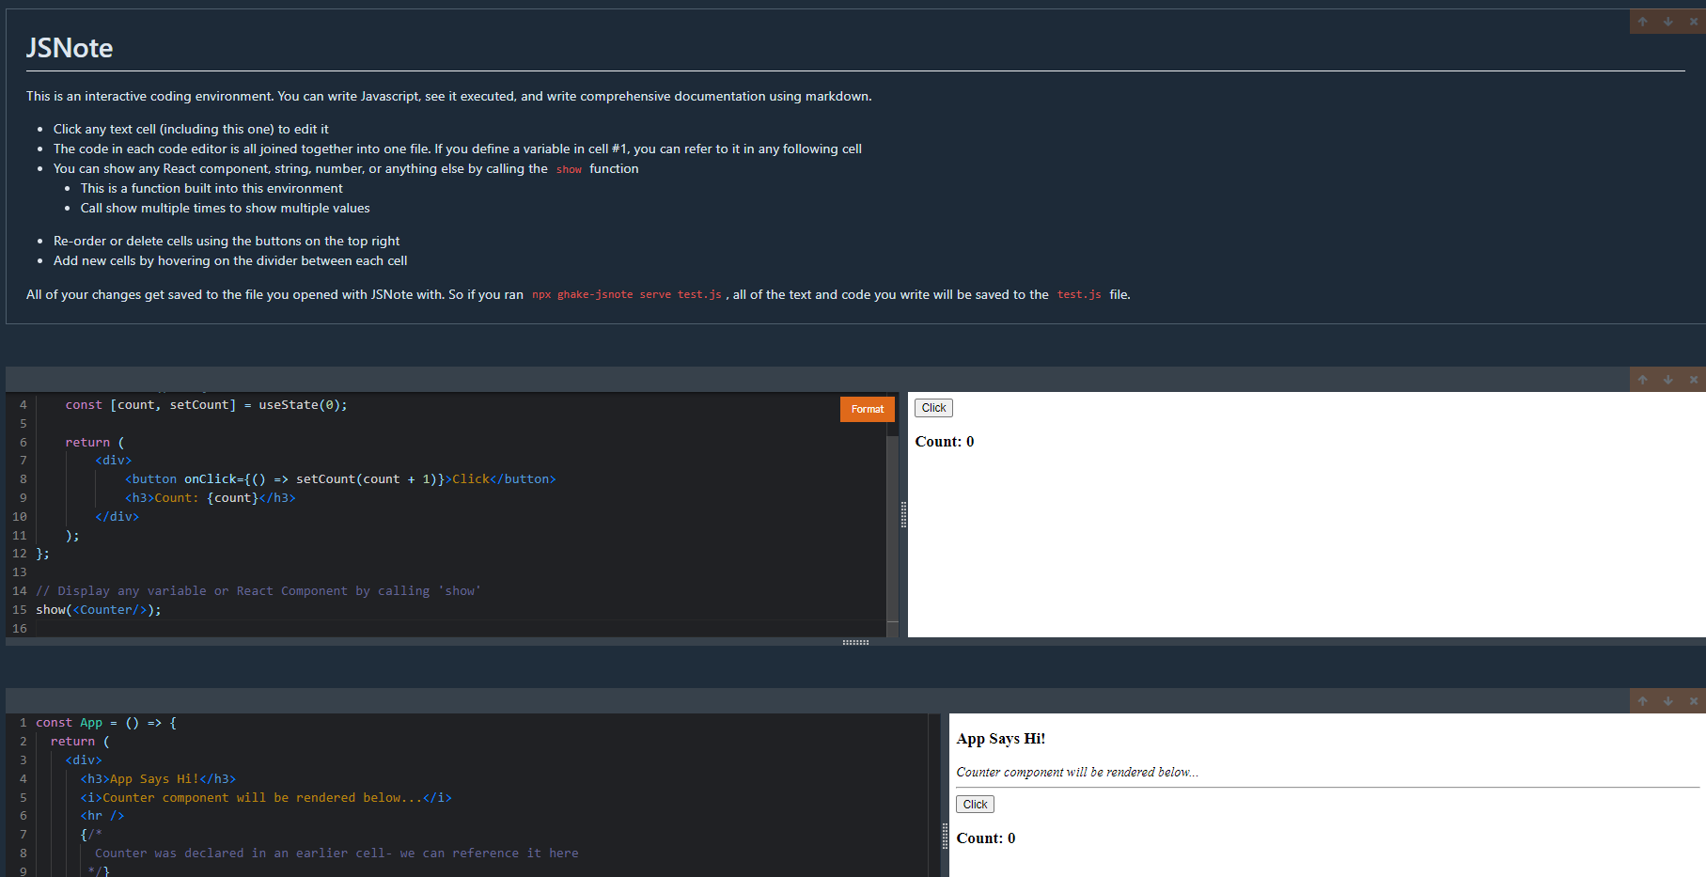Click the 'Re-order or delete cells' bullet

227,242
